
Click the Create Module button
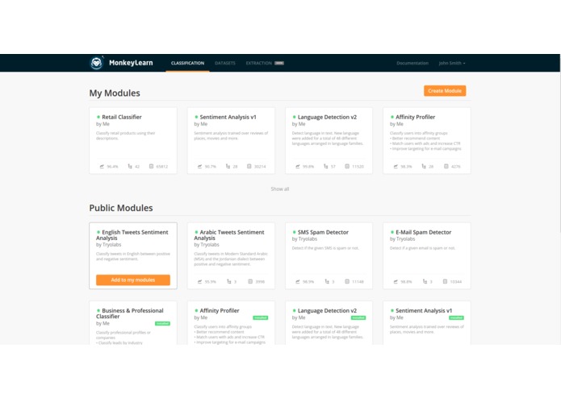445,91
